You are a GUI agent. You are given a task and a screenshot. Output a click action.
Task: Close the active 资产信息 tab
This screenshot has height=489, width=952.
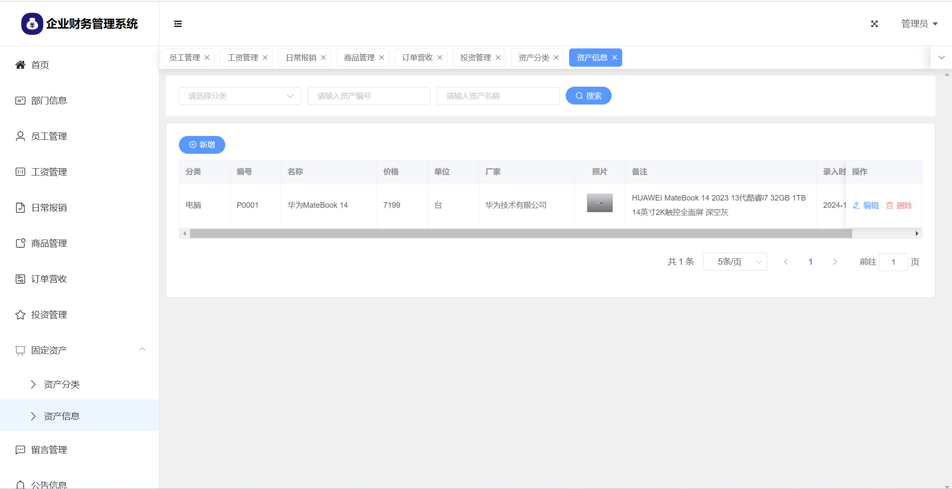click(x=615, y=58)
